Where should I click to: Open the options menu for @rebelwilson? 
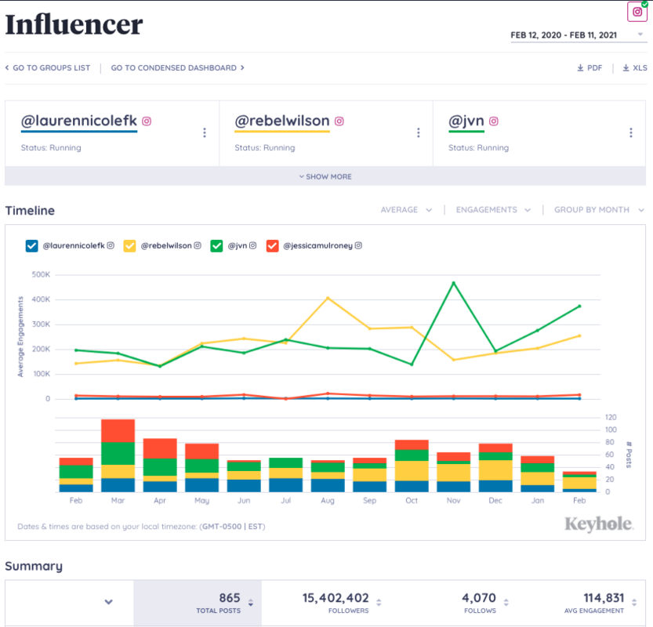(418, 132)
